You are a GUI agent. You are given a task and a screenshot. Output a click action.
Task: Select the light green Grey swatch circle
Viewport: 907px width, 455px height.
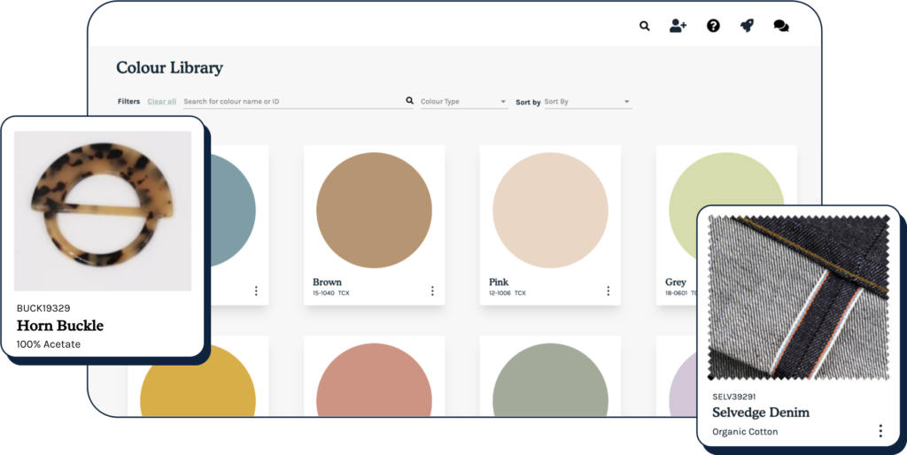tap(726, 179)
